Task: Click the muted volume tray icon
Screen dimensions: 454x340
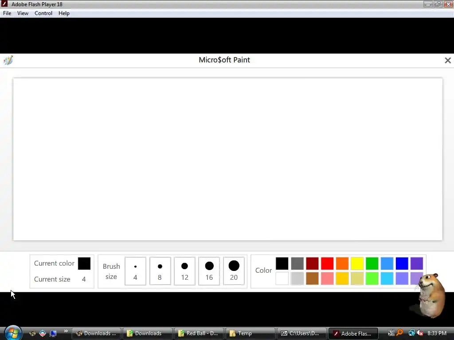Action: tap(420, 333)
